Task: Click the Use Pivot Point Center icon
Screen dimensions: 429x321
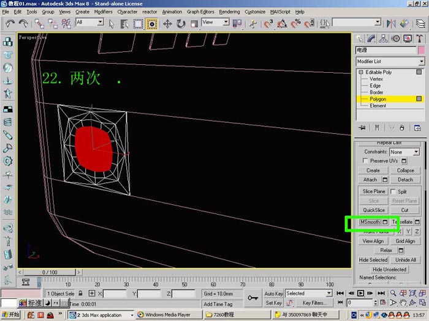Action: coord(237,24)
